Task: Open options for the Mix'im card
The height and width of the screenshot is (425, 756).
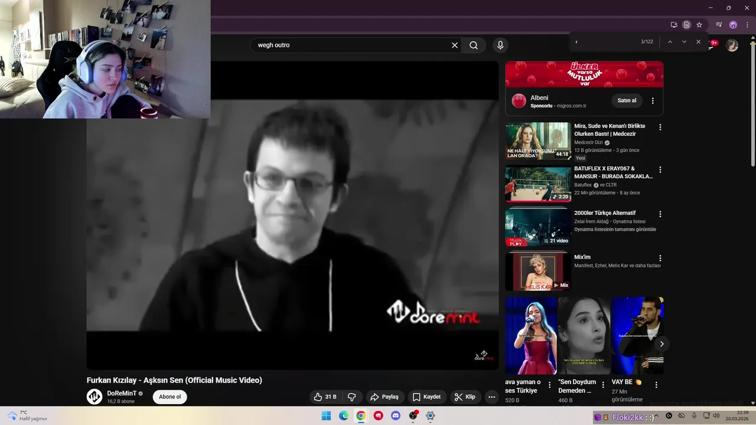Action: (660, 259)
